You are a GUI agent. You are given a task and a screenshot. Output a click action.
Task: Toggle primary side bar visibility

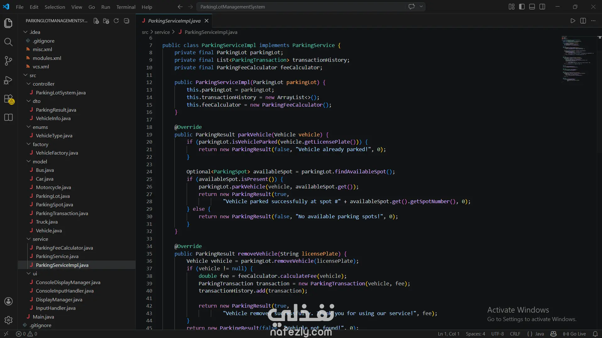(522, 7)
